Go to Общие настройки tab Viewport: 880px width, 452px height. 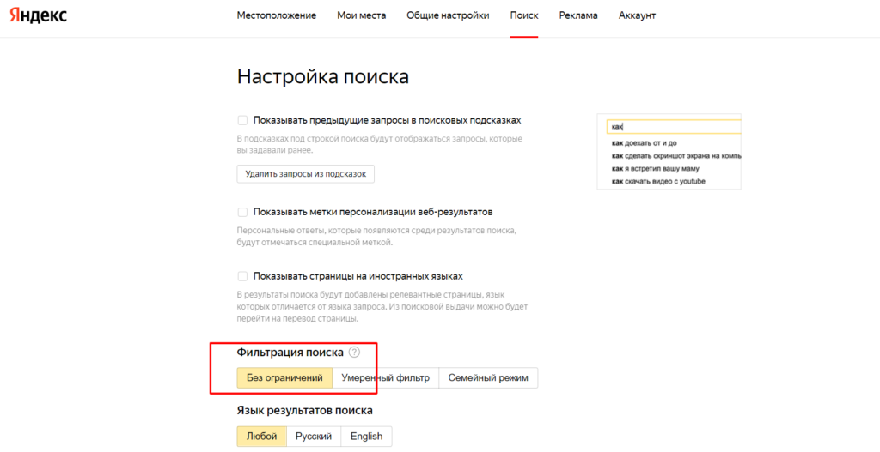point(448,15)
